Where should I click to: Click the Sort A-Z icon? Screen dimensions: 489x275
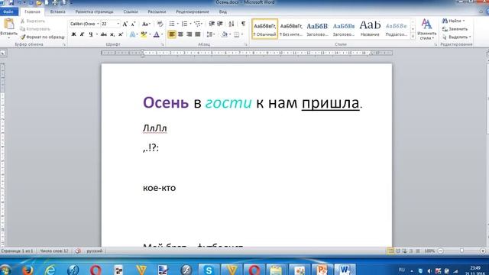click(x=232, y=24)
